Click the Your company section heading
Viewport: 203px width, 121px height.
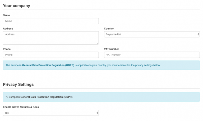[16, 6]
